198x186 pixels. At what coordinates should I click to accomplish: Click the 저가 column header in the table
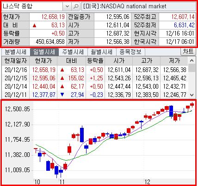[x=174, y=61]
